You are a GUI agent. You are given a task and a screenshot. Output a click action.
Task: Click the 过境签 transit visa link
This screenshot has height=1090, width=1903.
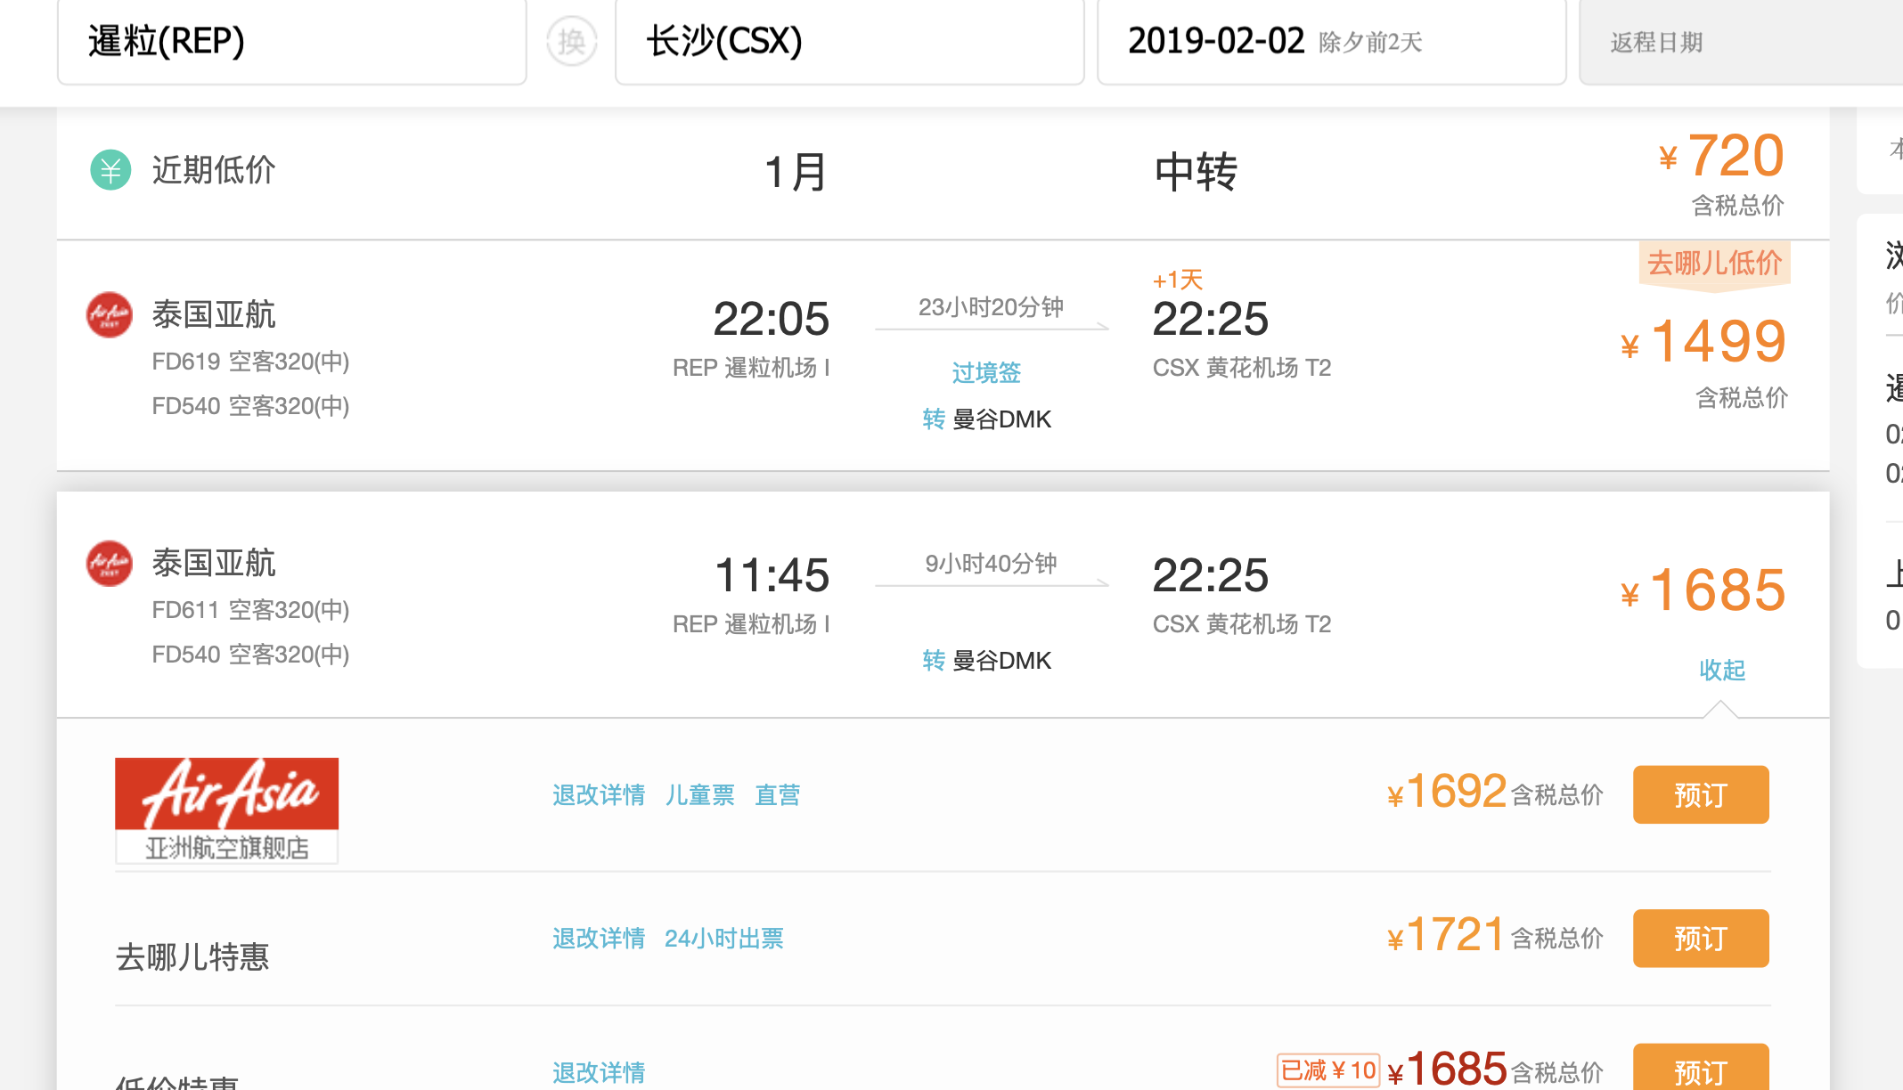click(x=985, y=372)
